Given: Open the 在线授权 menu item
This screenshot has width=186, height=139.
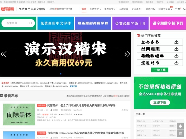Looking at the screenshot, I should pos(151,9).
